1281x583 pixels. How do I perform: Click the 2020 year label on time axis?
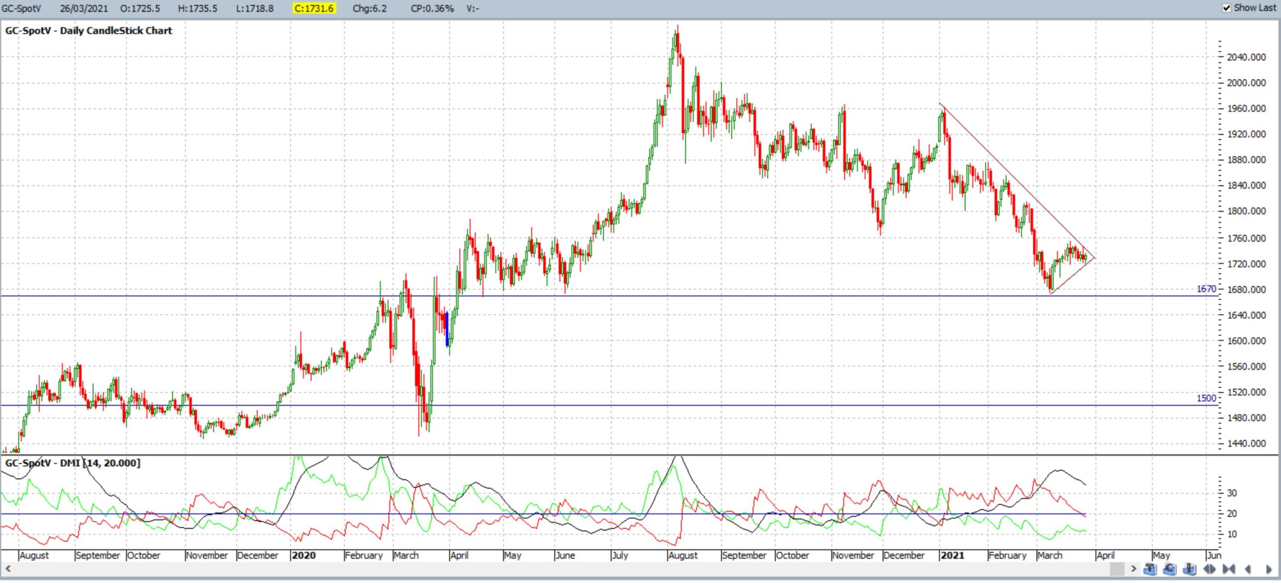click(303, 555)
